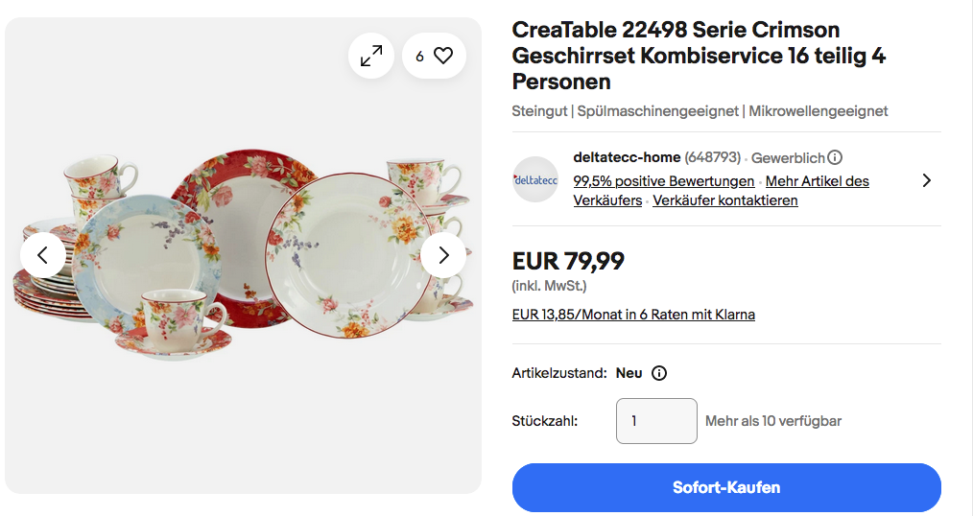
Task: Click the info icon next to Neu
Action: [x=659, y=373]
